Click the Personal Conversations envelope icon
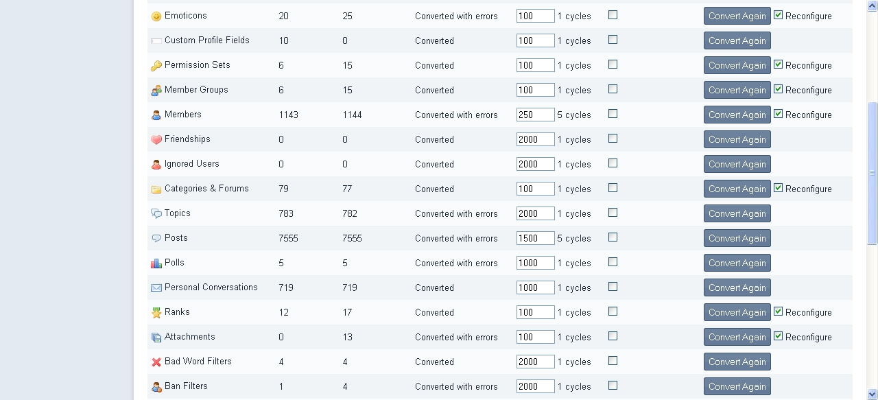The image size is (878, 400). [x=156, y=288]
